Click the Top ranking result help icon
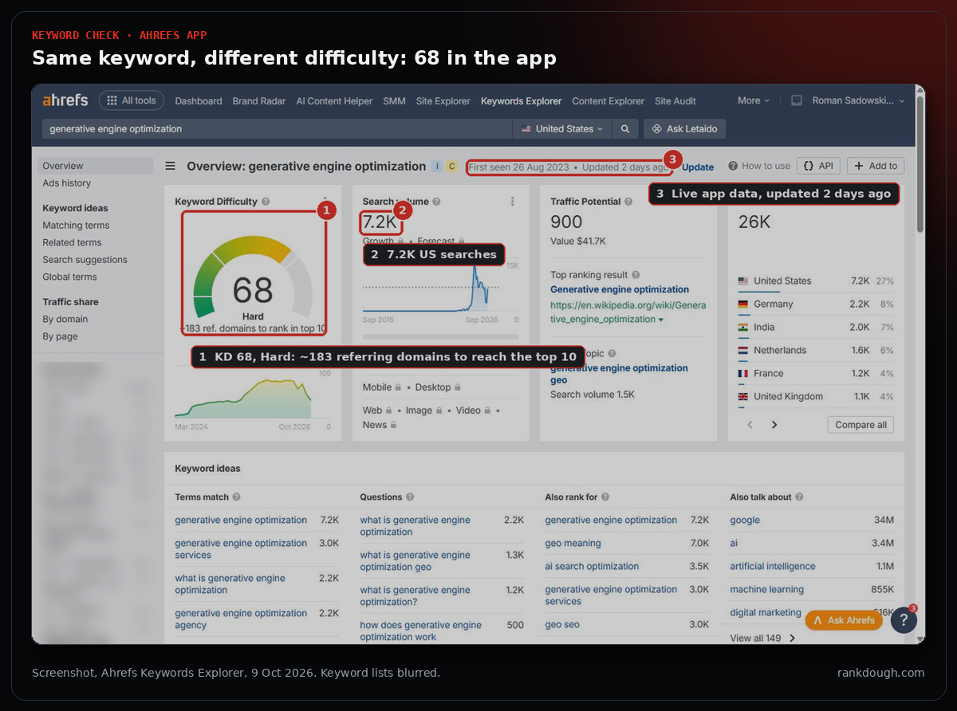 [635, 275]
